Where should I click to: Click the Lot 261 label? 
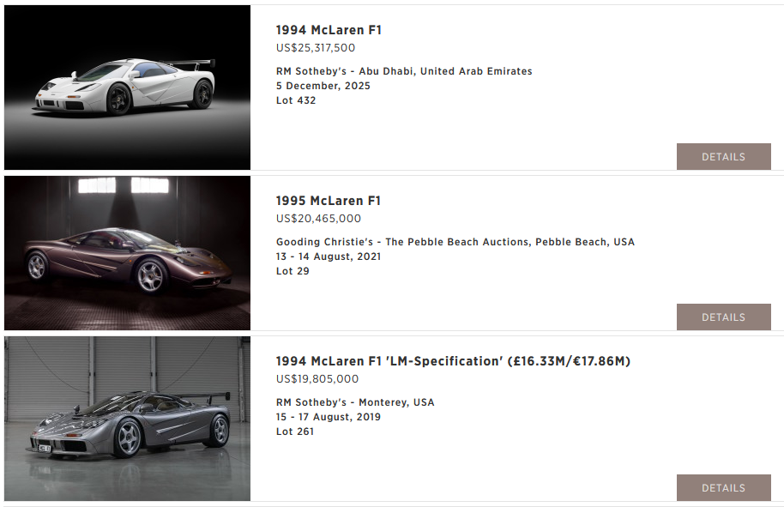point(295,432)
